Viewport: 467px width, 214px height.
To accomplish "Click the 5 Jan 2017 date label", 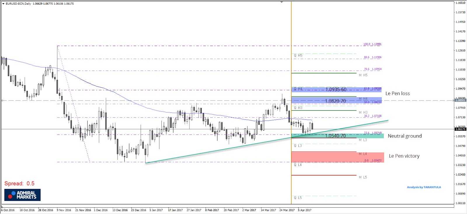I will 156,210.
